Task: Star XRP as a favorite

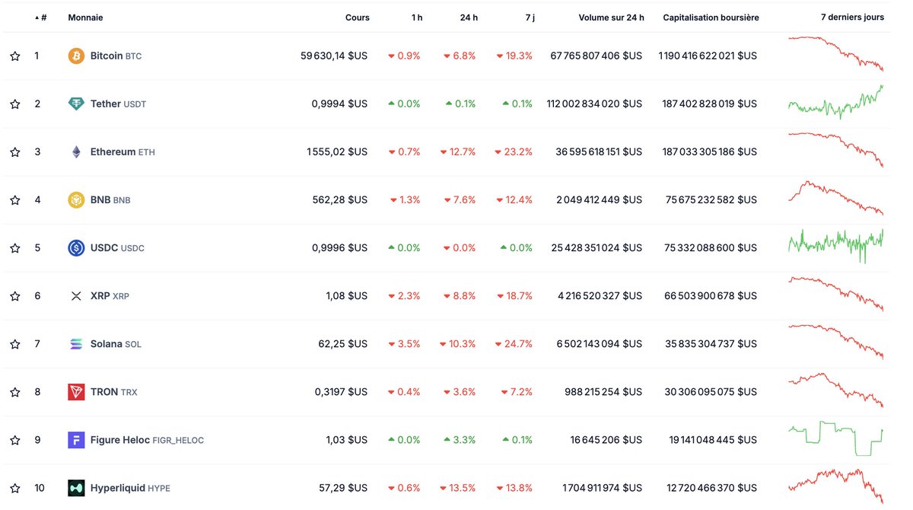Action: (14, 296)
